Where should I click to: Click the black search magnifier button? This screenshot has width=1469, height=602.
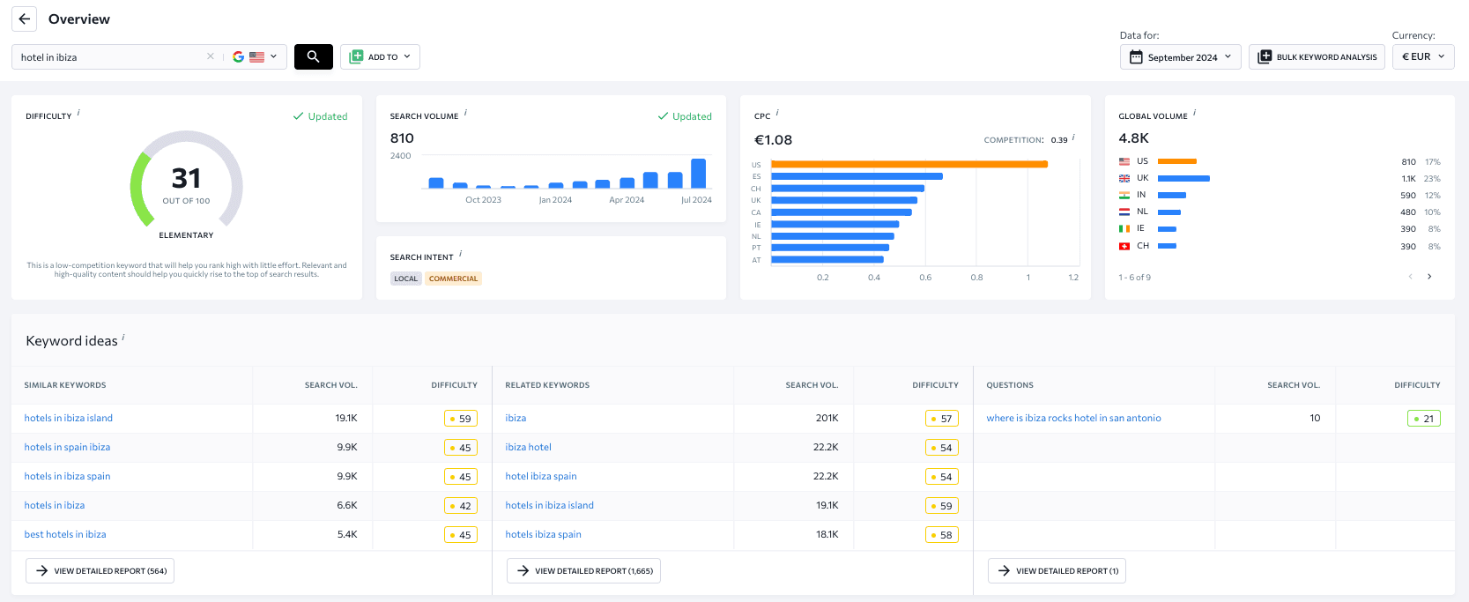pyautogui.click(x=313, y=56)
